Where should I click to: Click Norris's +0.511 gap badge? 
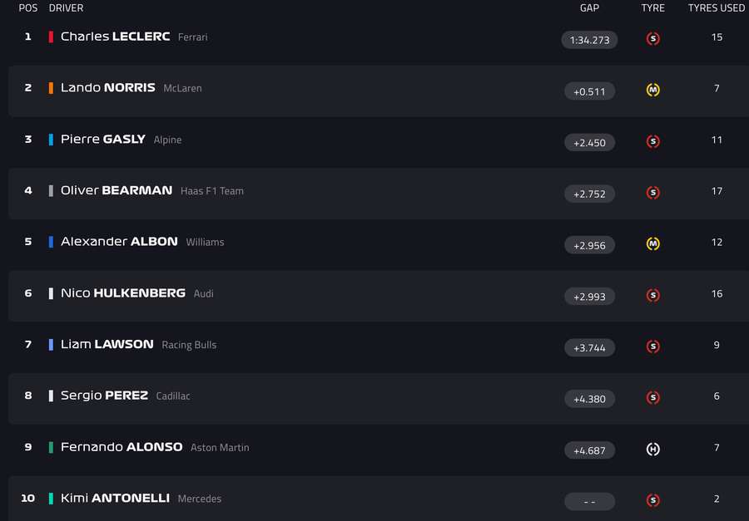[x=589, y=91]
